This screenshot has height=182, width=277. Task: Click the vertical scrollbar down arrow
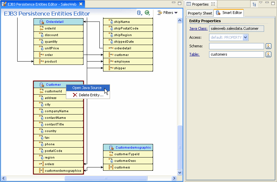(180, 173)
